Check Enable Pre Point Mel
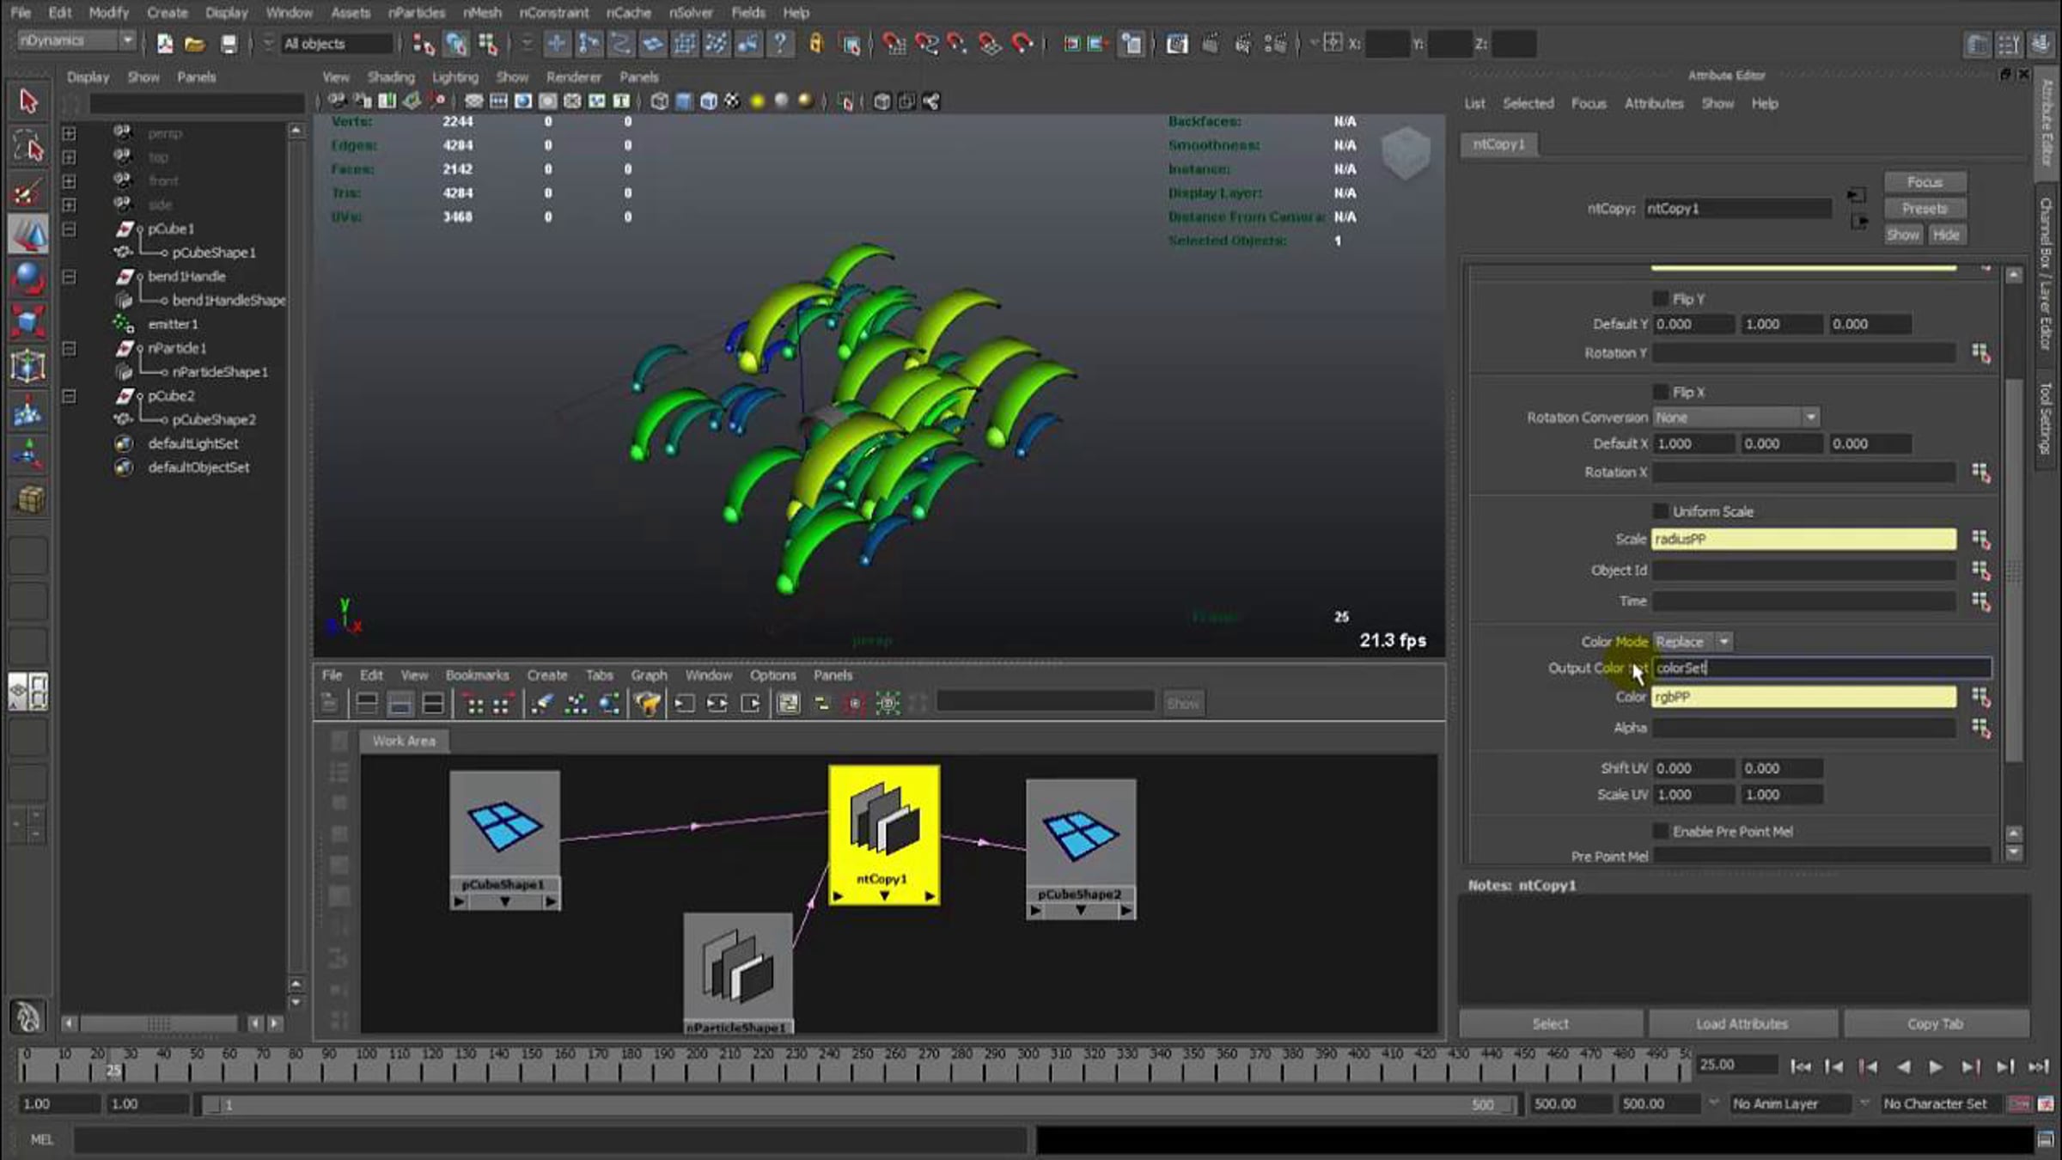 click(x=1660, y=831)
